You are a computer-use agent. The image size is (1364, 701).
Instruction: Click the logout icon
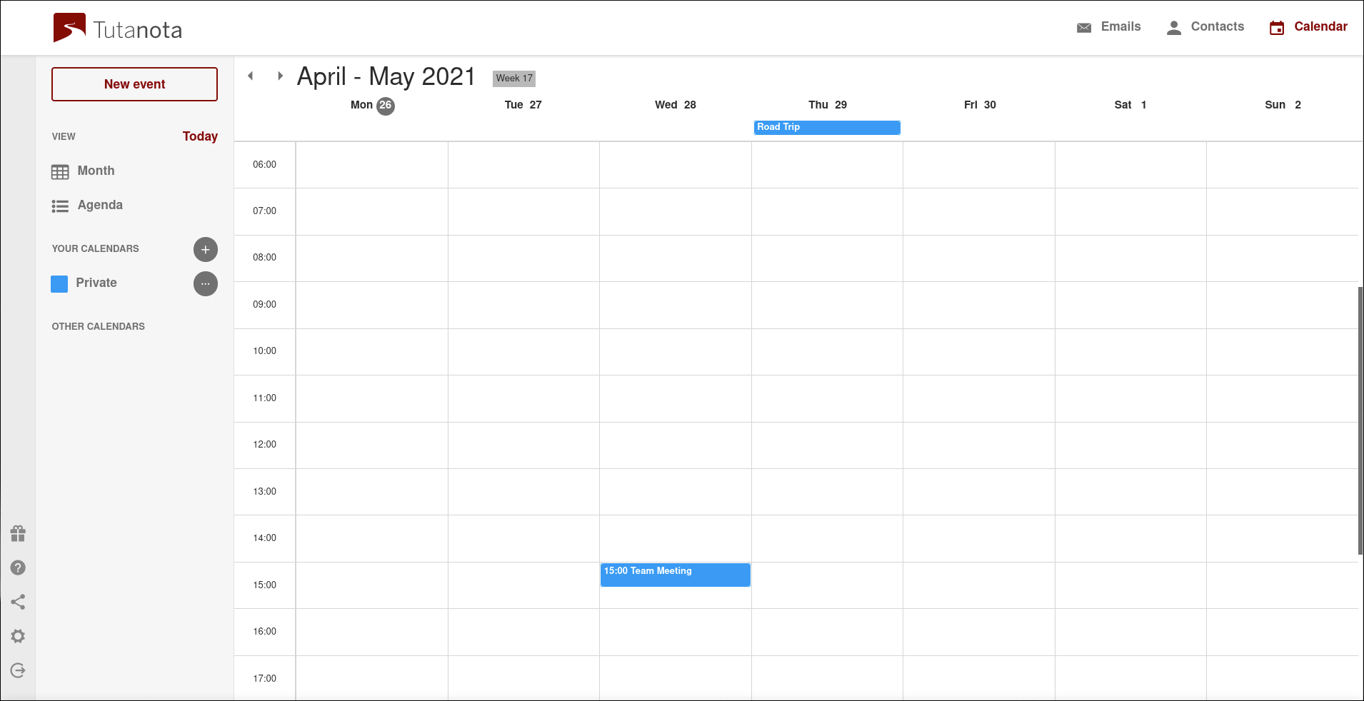tap(18, 670)
